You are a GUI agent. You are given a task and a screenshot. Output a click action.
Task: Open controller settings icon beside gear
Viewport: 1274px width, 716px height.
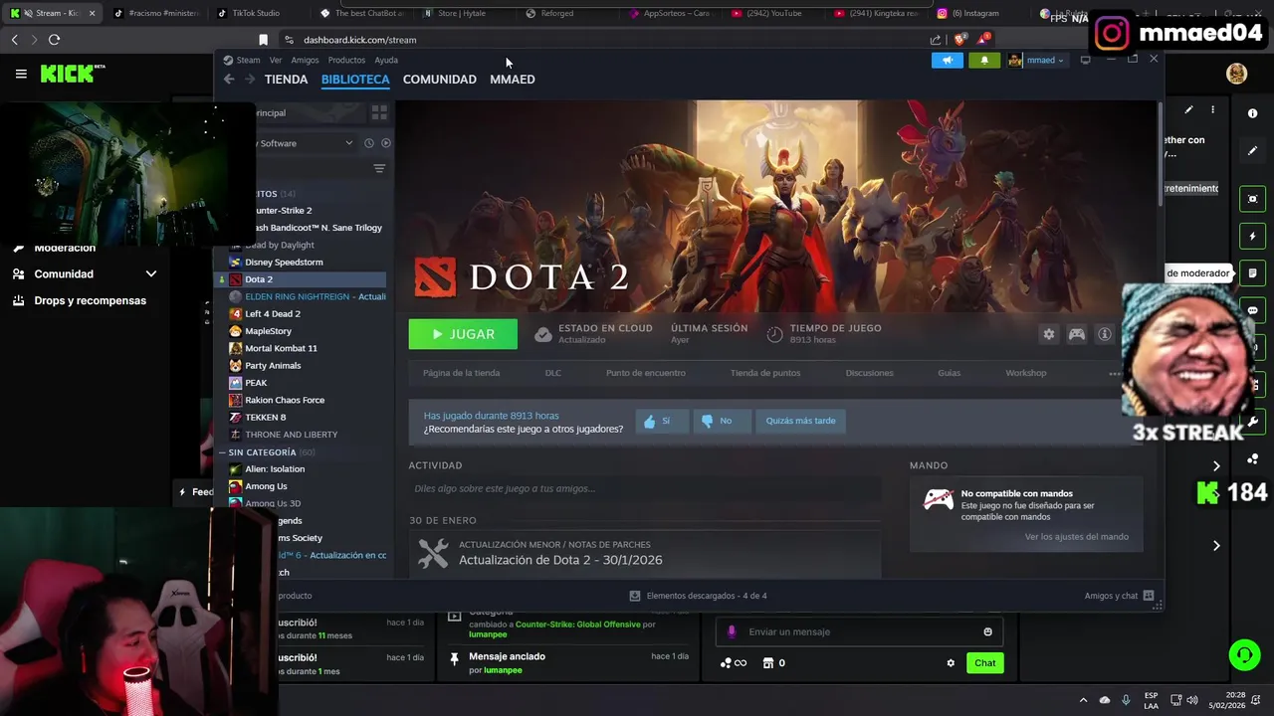(1076, 334)
